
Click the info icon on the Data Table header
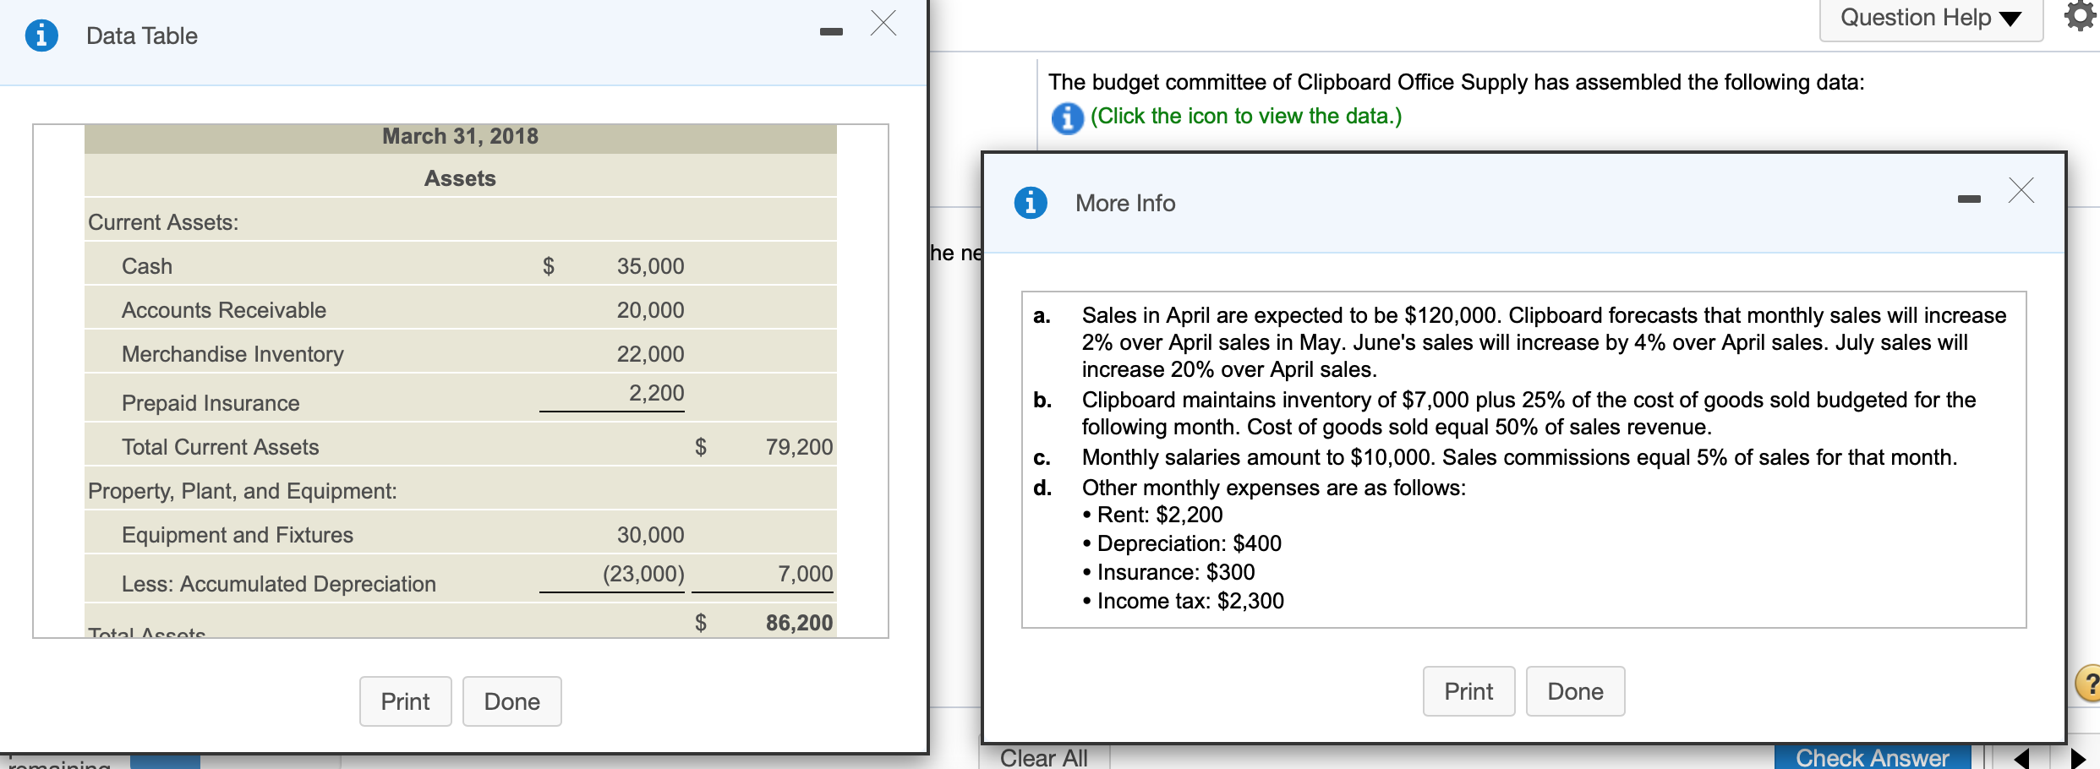point(40,35)
